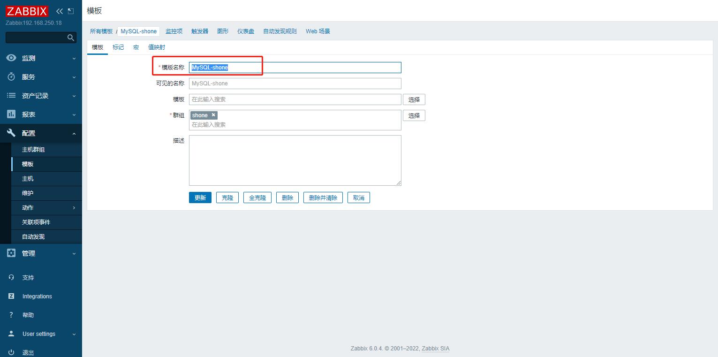Click the ZABBIX logo

27,11
